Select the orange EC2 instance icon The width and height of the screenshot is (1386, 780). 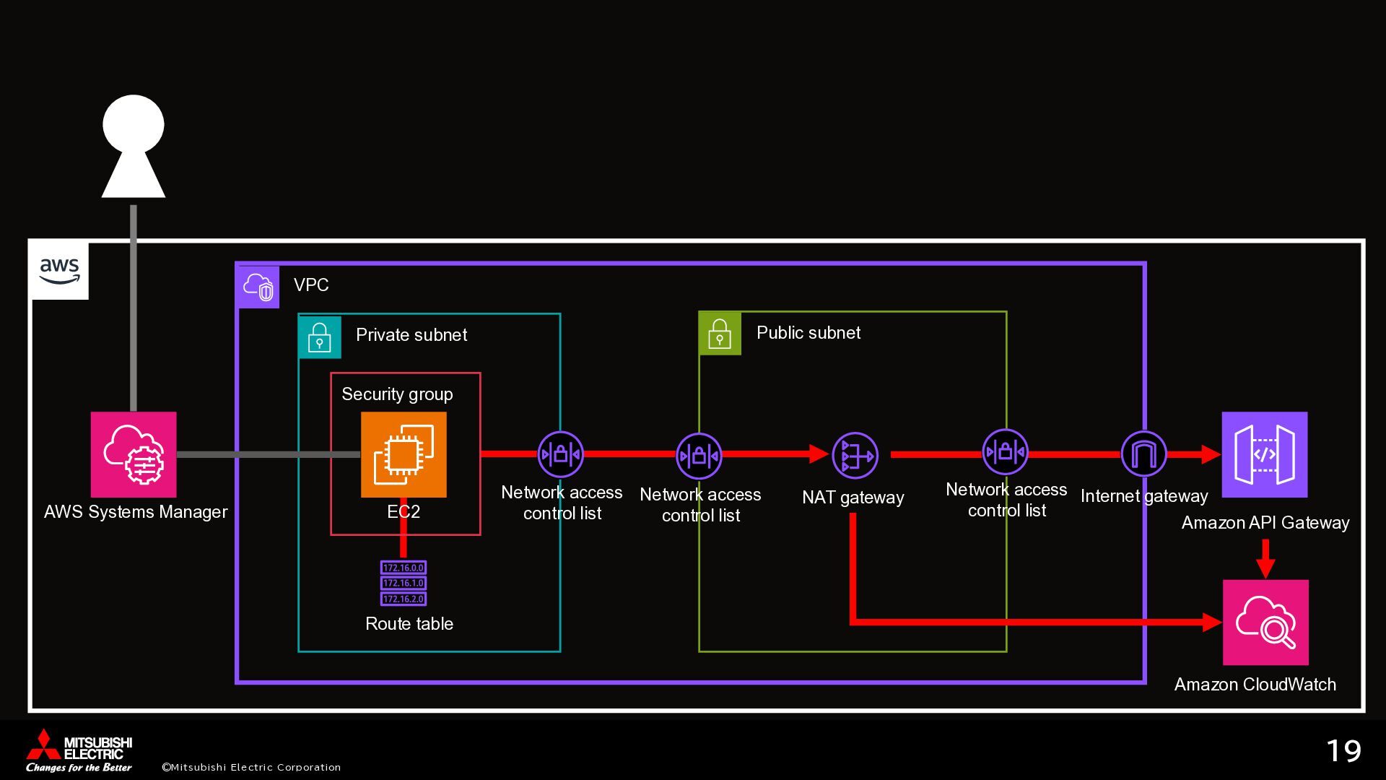(x=404, y=454)
